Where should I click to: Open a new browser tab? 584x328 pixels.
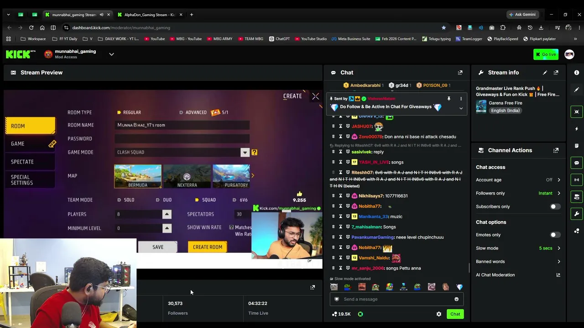[192, 15]
